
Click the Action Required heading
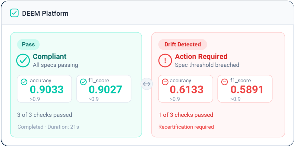coord(201,56)
